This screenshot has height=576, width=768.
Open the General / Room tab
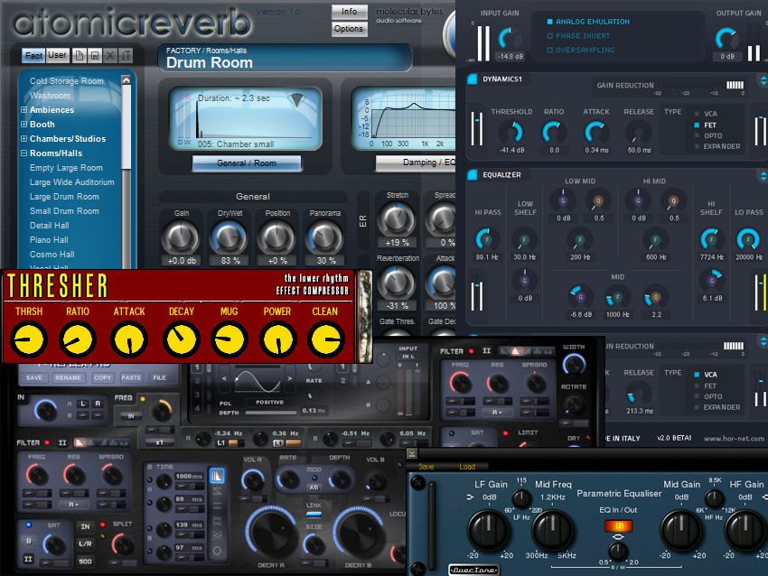[247, 163]
